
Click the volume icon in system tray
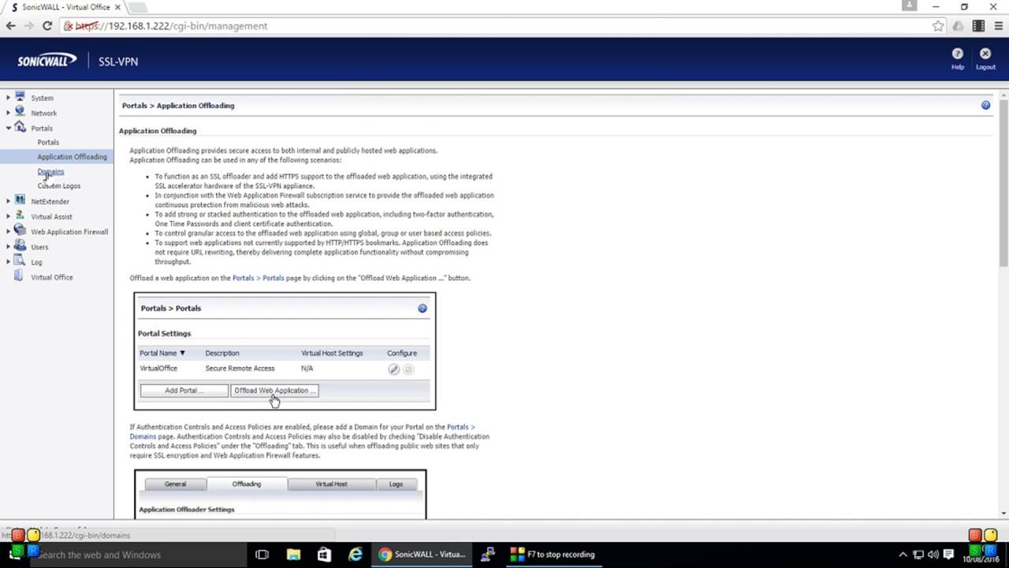pyautogui.click(x=933, y=555)
